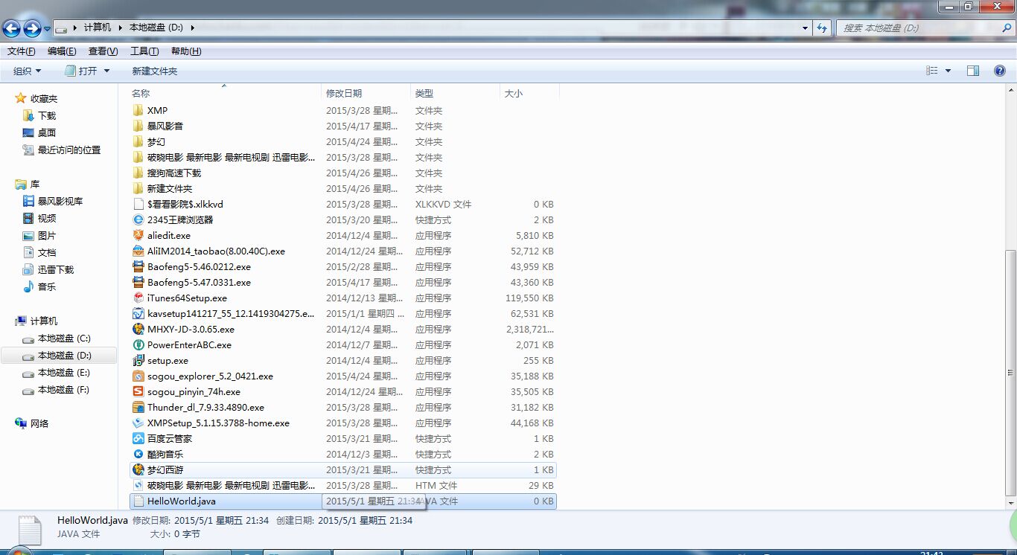Click the HelloWorld.java file icon in list
The image size is (1017, 555).
coord(138,501)
